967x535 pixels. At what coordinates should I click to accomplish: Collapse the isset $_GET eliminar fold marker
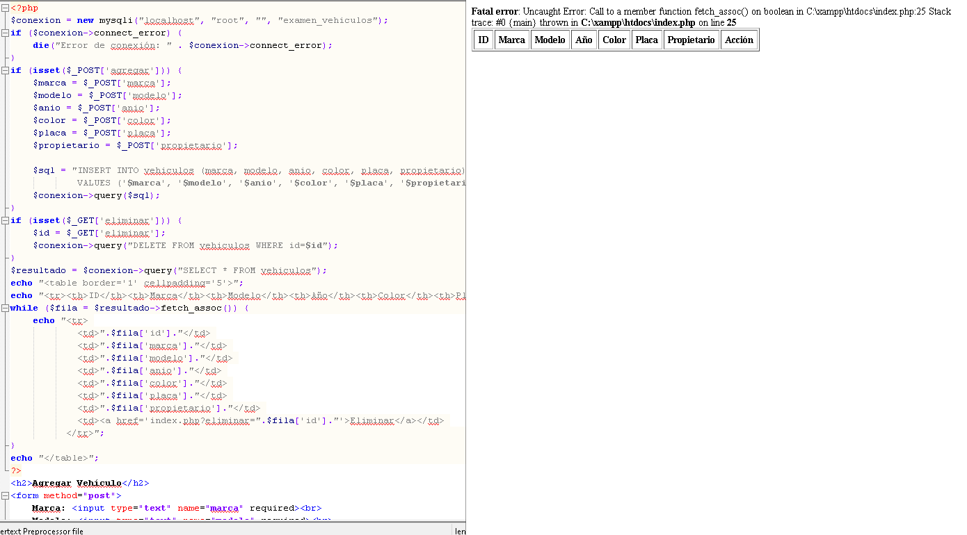pyautogui.click(x=5, y=221)
